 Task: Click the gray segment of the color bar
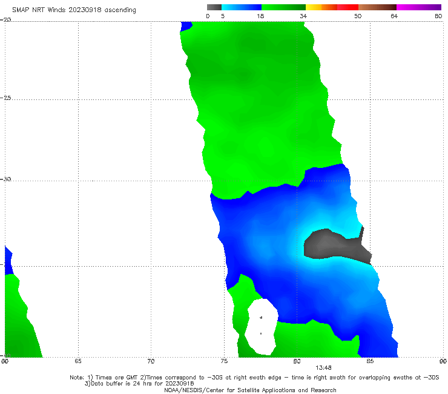pos(214,7)
